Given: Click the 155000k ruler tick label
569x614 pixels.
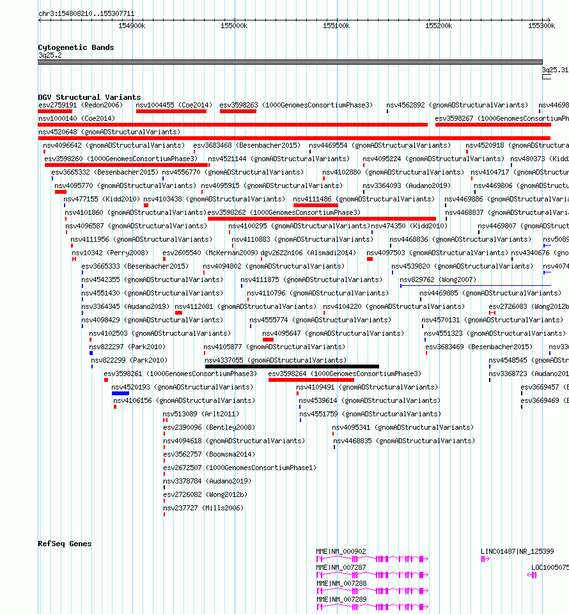Looking at the screenshot, I should click(234, 26).
